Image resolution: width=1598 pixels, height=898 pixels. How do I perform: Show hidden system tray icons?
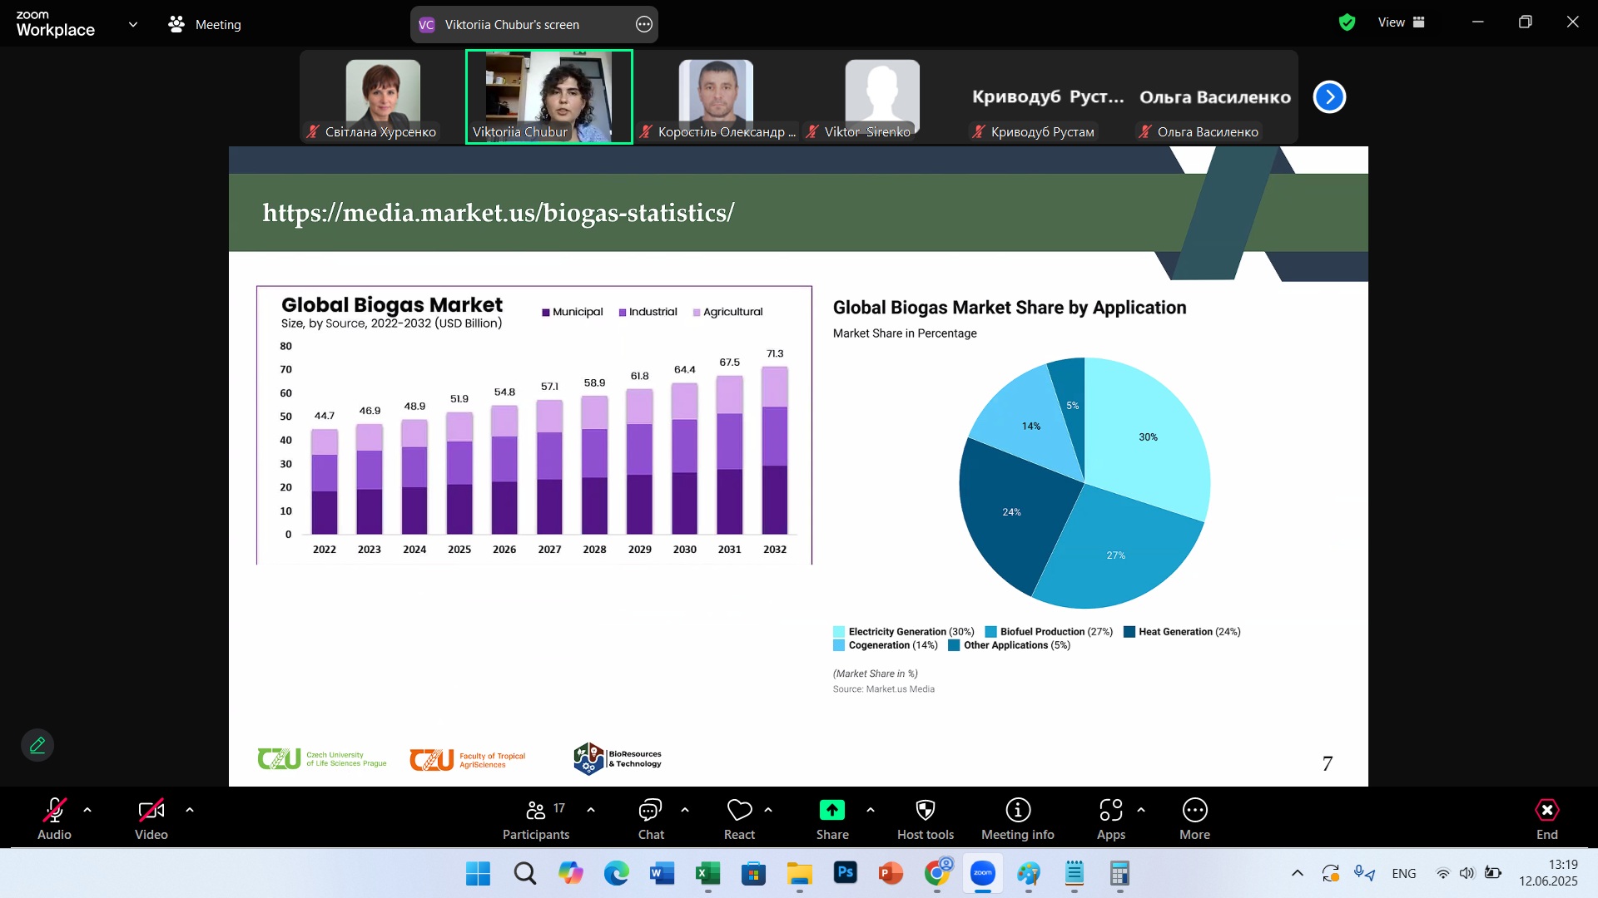[1298, 873]
